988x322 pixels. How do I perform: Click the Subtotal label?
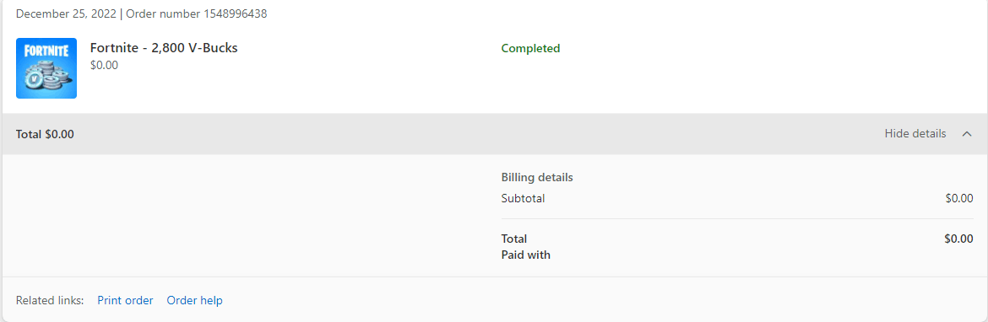point(523,199)
